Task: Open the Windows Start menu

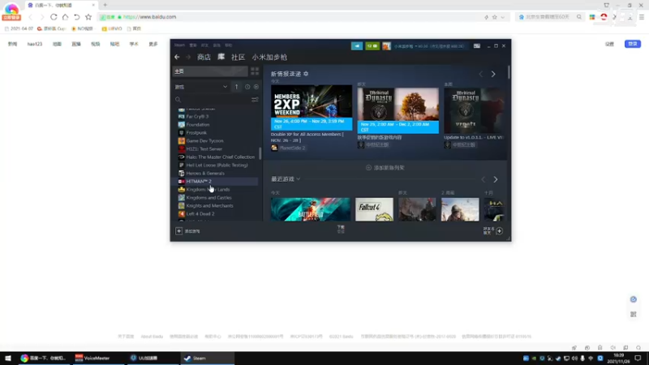Action: tap(8, 358)
